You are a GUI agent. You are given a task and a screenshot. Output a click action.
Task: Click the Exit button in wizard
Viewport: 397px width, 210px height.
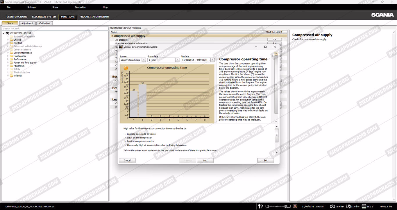point(265,160)
